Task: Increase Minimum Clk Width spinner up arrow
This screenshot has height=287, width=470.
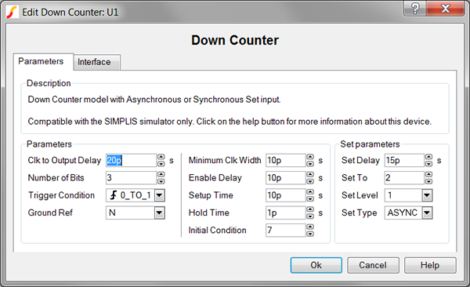Action: coord(310,157)
